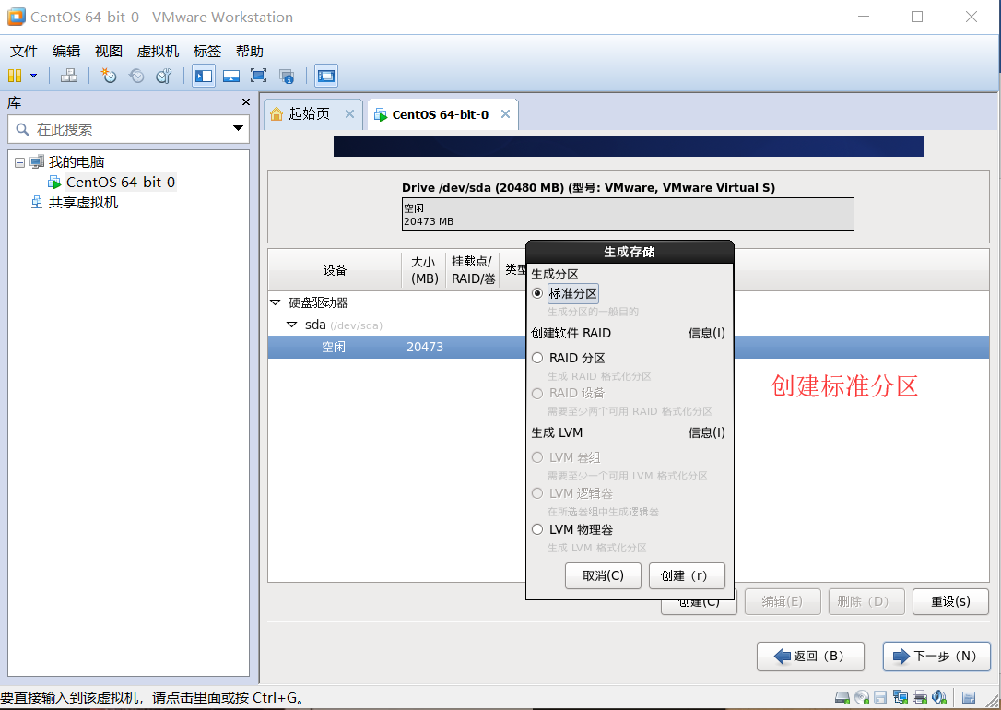Select the 标准分区 radio button
Viewport: 1001px width, 710px height.
[x=537, y=294]
